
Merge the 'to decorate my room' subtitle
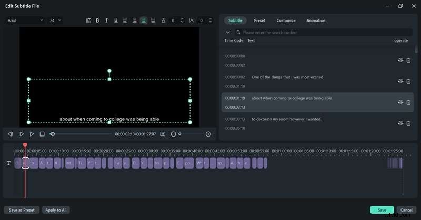(x=400, y=123)
